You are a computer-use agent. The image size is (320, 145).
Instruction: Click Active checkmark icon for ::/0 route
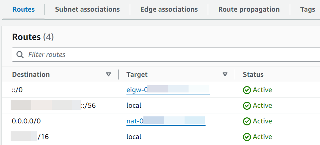247,90
